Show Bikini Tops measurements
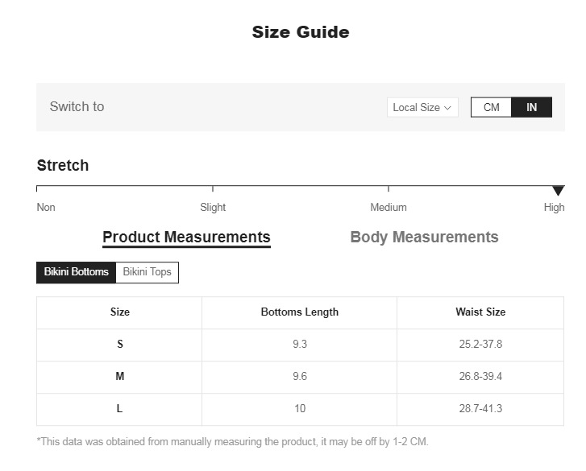The width and height of the screenshot is (586, 471). (x=147, y=272)
